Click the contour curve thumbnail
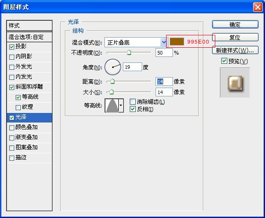 pos(112,106)
